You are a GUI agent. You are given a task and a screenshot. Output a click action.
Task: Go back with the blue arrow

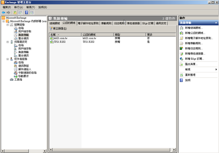click(3, 13)
